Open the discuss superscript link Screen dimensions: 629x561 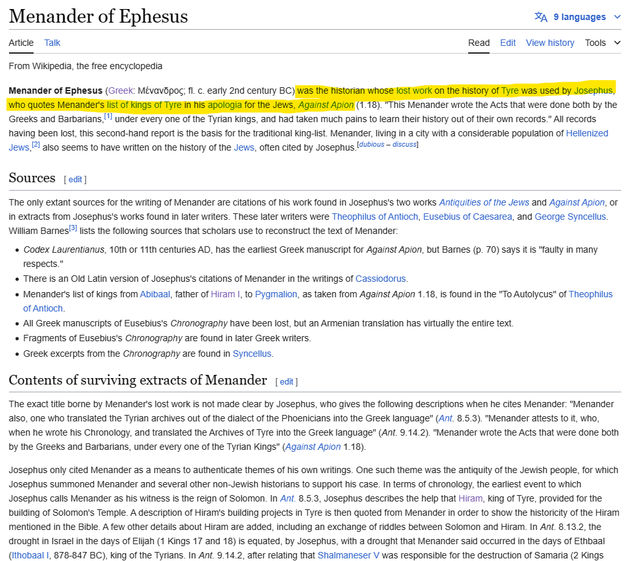point(404,145)
